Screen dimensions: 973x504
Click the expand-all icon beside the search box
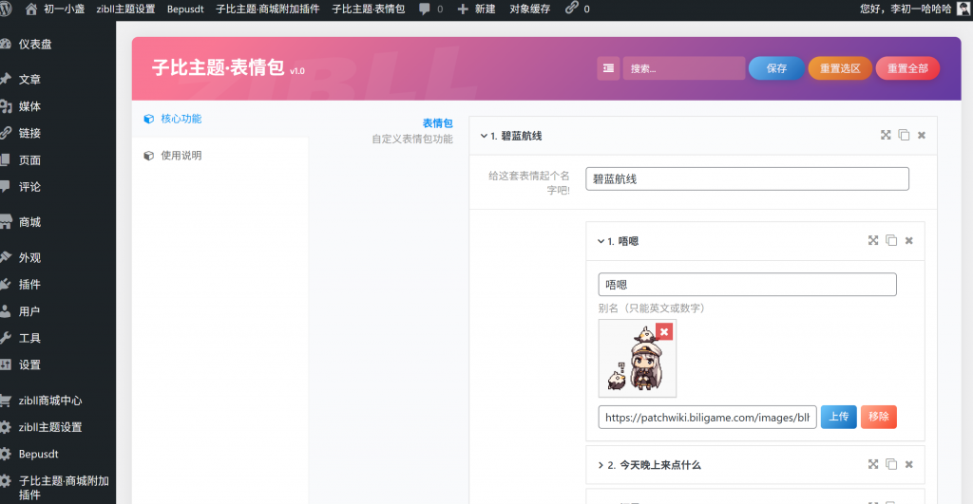(x=608, y=68)
